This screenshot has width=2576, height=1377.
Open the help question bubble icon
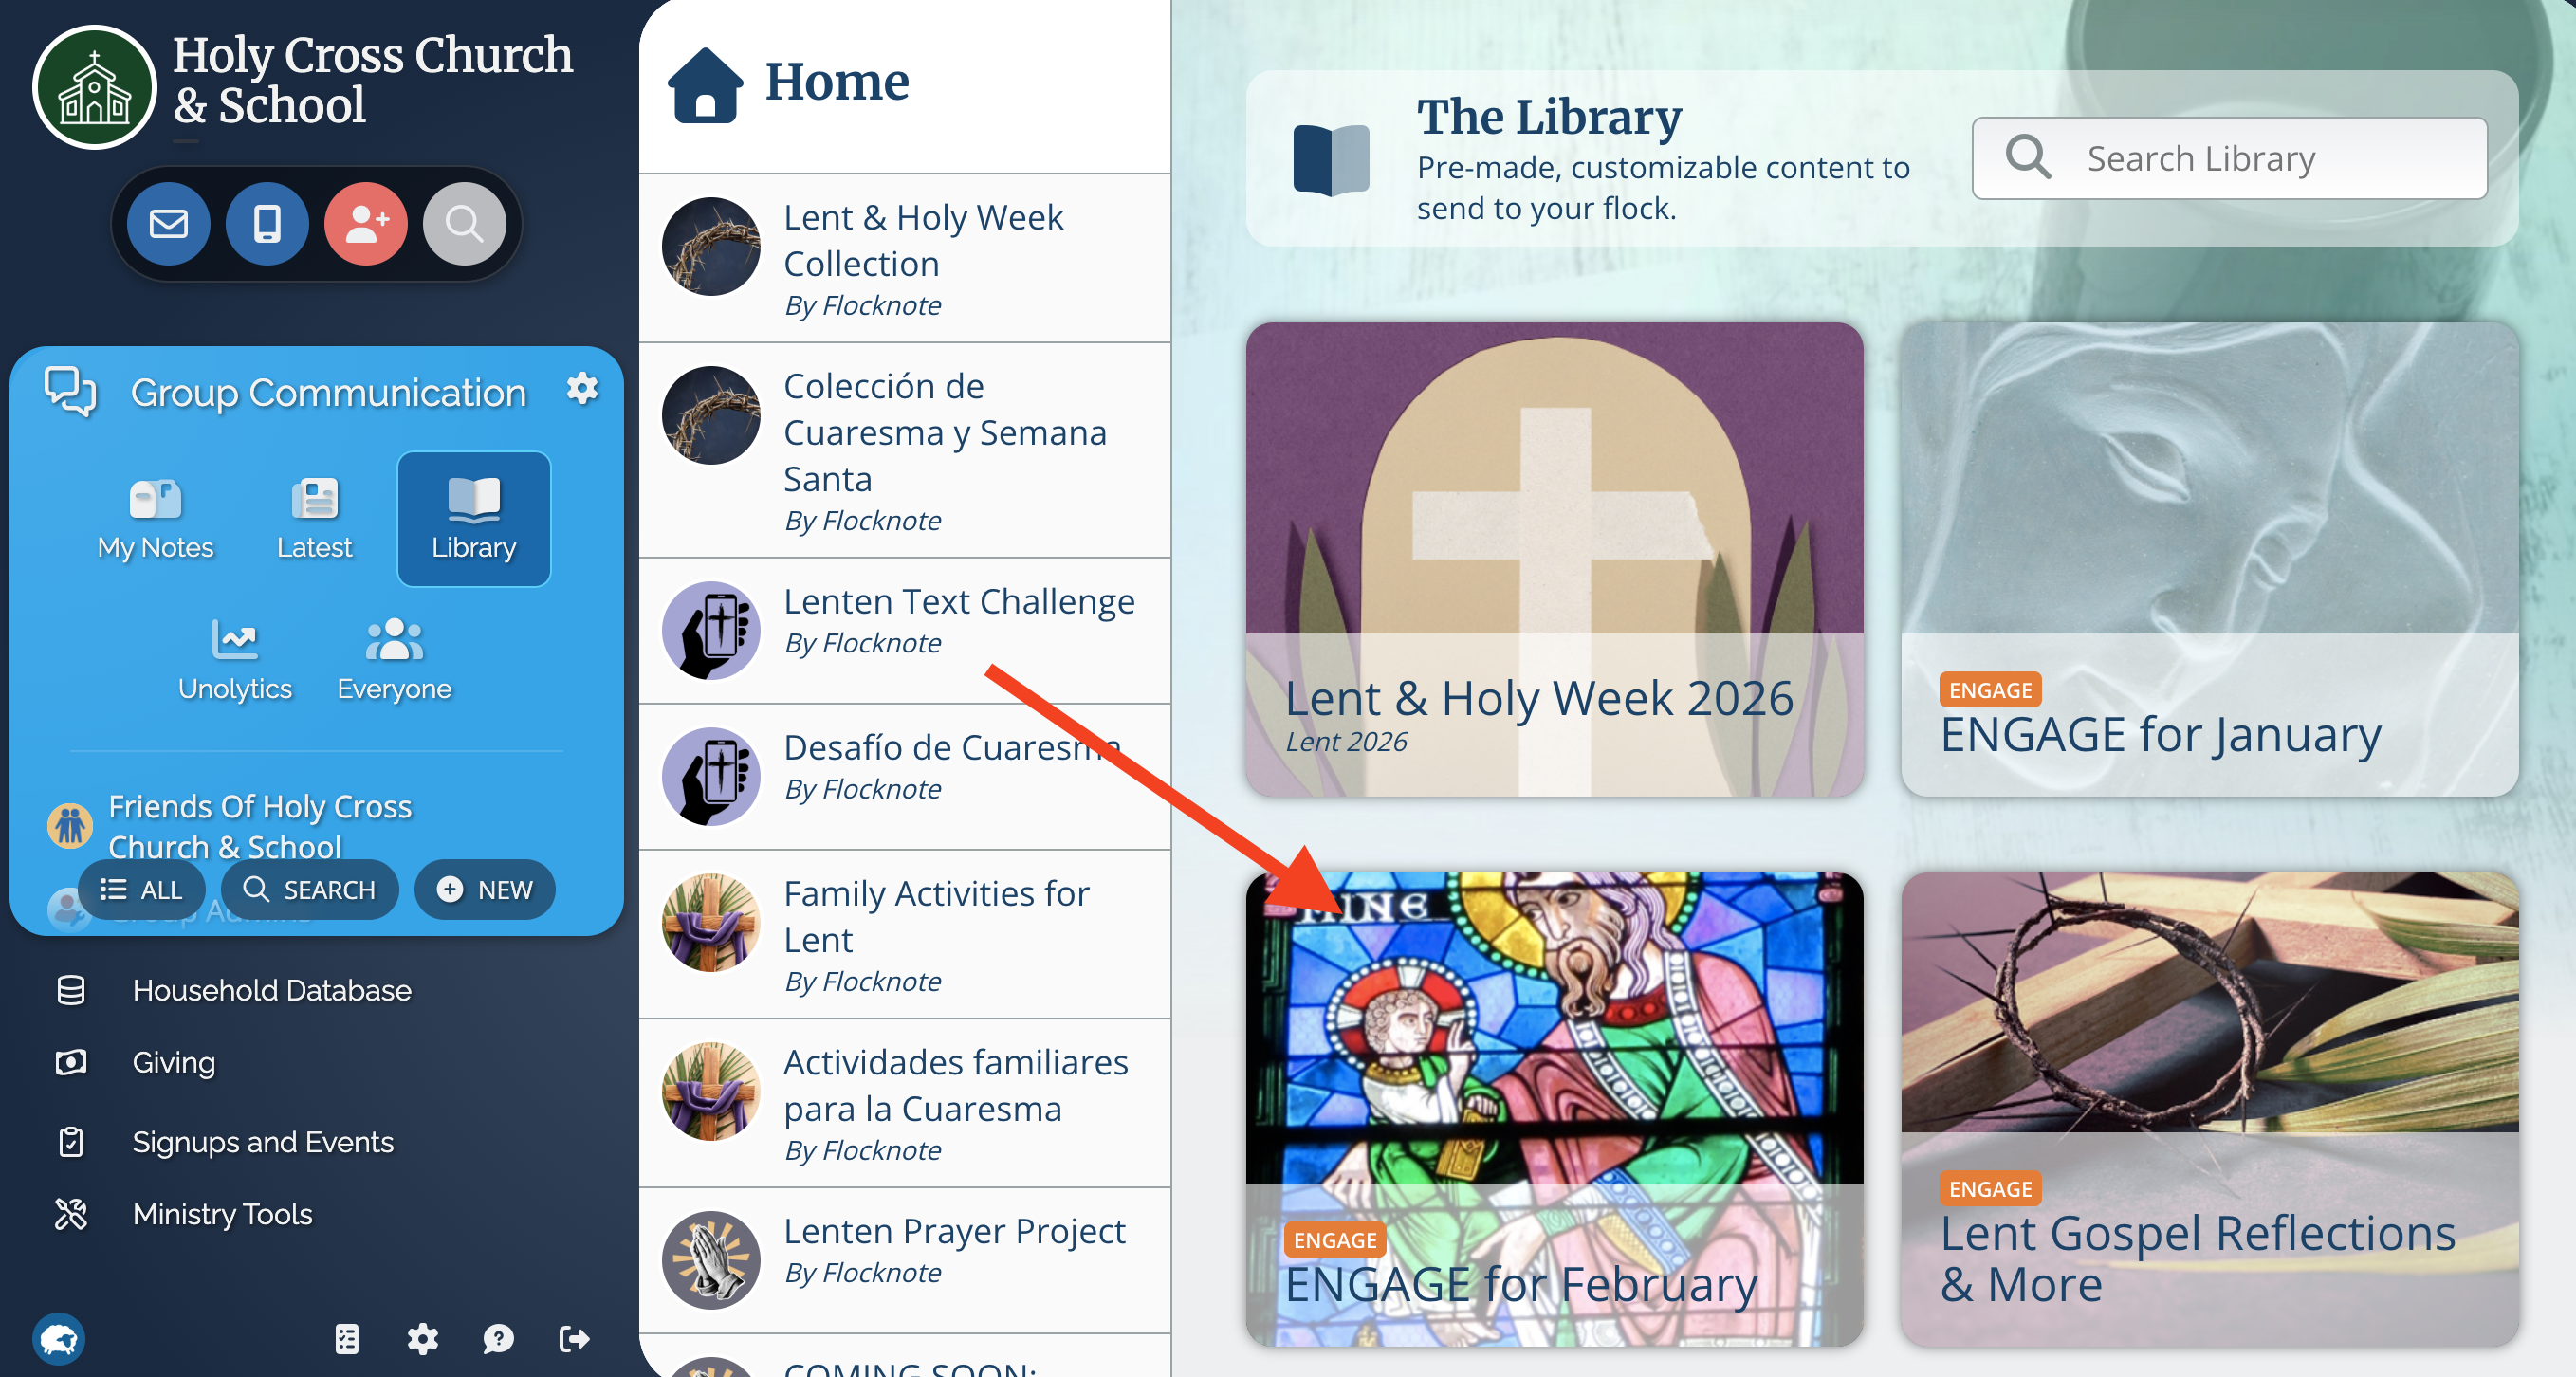(x=498, y=1338)
